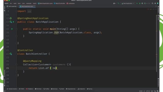This screenshot has width=163, height=92.
Task: Open Services tool window tab
Action: click(54, 89)
